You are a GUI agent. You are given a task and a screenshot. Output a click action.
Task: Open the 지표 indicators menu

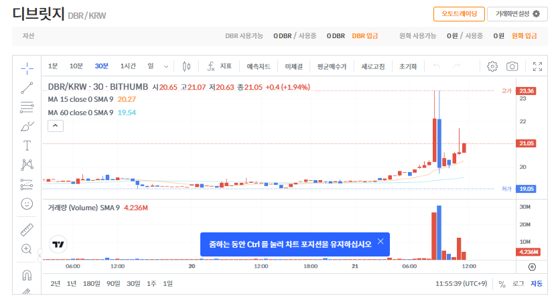pos(220,66)
